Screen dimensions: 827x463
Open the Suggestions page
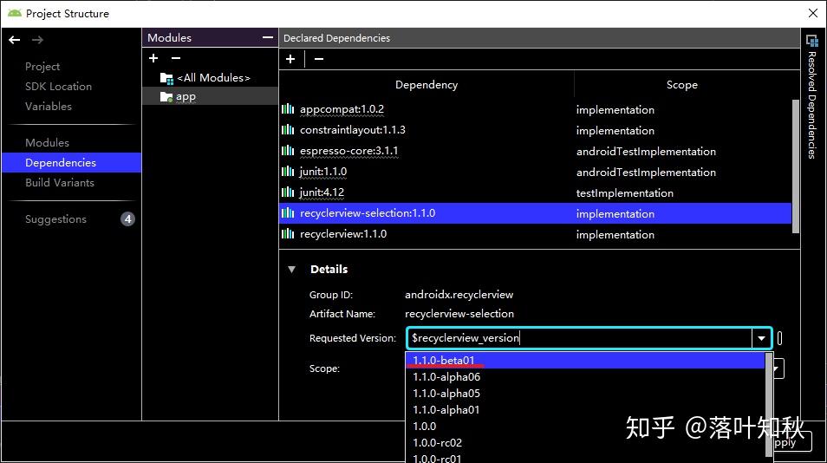click(55, 218)
